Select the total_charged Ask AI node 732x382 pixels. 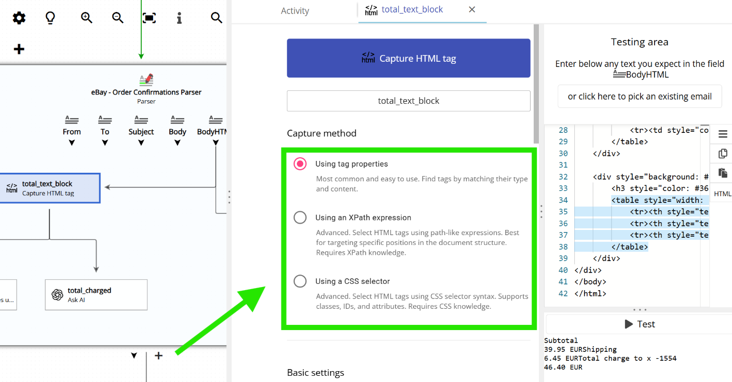[x=96, y=294]
